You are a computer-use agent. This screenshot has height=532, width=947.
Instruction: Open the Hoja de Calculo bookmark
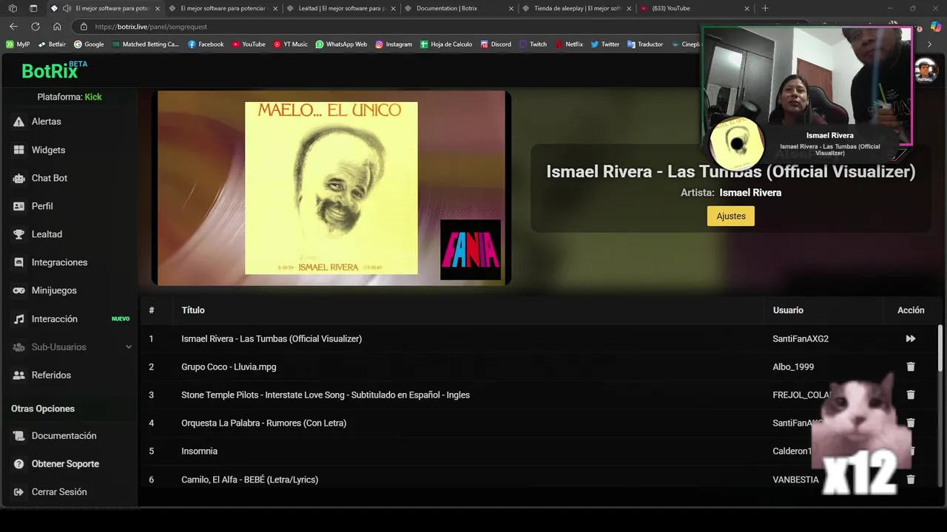[446, 44]
